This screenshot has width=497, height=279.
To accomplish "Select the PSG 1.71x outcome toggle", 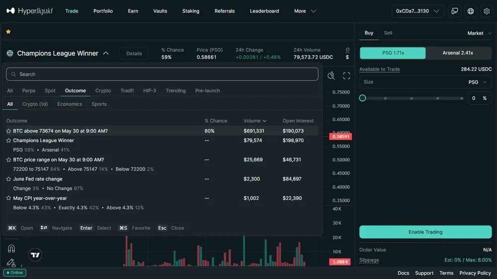I will click(393, 53).
